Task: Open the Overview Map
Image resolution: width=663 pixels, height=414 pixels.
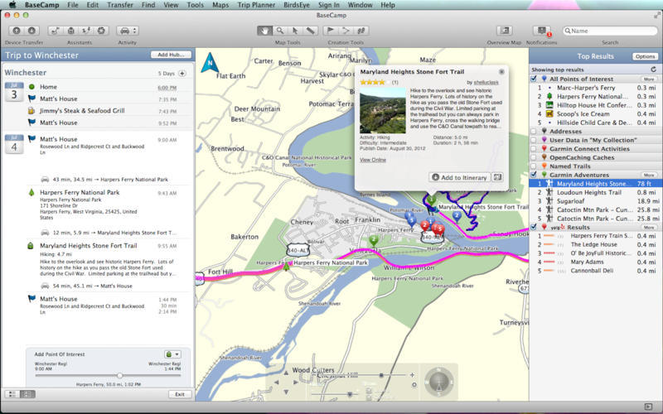Action: 504,31
